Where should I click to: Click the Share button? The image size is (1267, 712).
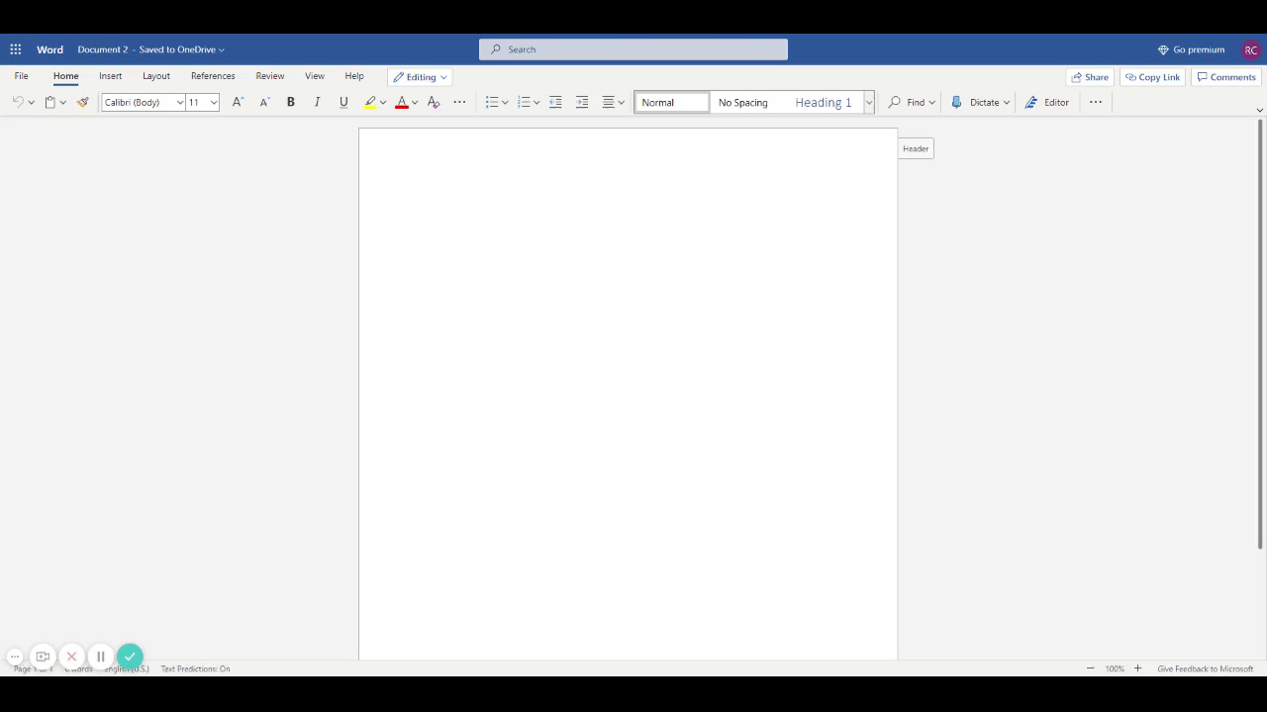(1090, 76)
